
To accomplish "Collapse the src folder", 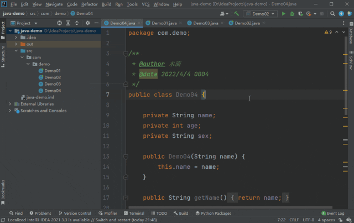I will (x=17, y=50).
